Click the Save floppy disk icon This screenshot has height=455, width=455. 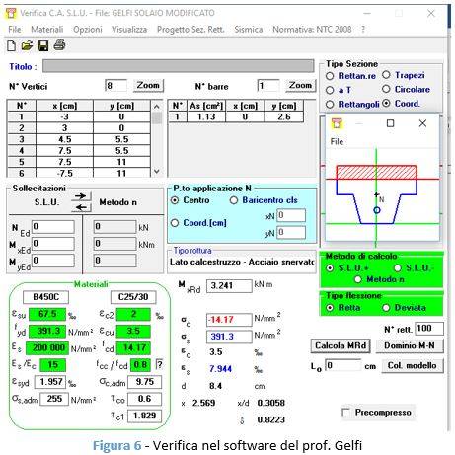43,45
